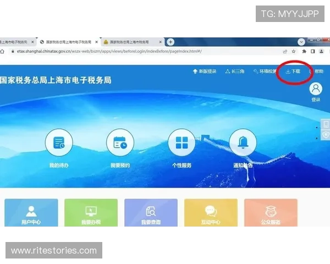
Task: Click the browser home icon
Action: (2, 51)
